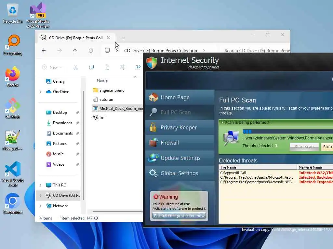
Task: Open the New dropdown in Explorer
Action: 52,67
